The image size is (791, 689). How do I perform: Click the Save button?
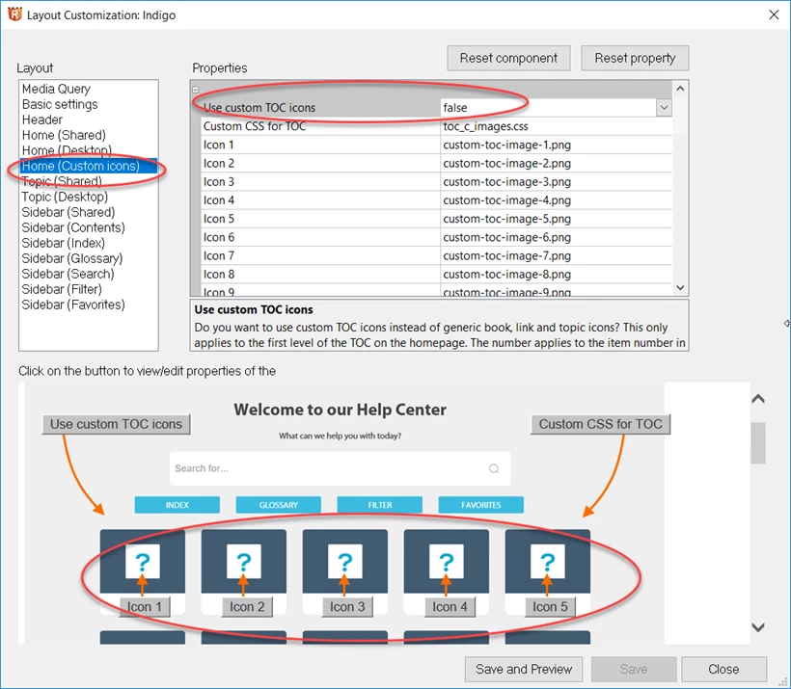click(x=634, y=669)
